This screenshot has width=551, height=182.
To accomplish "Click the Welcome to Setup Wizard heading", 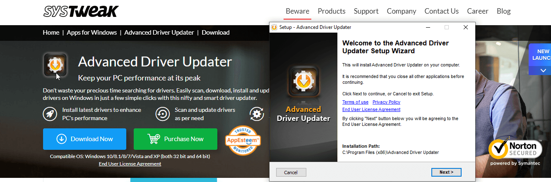I will tap(396, 47).
